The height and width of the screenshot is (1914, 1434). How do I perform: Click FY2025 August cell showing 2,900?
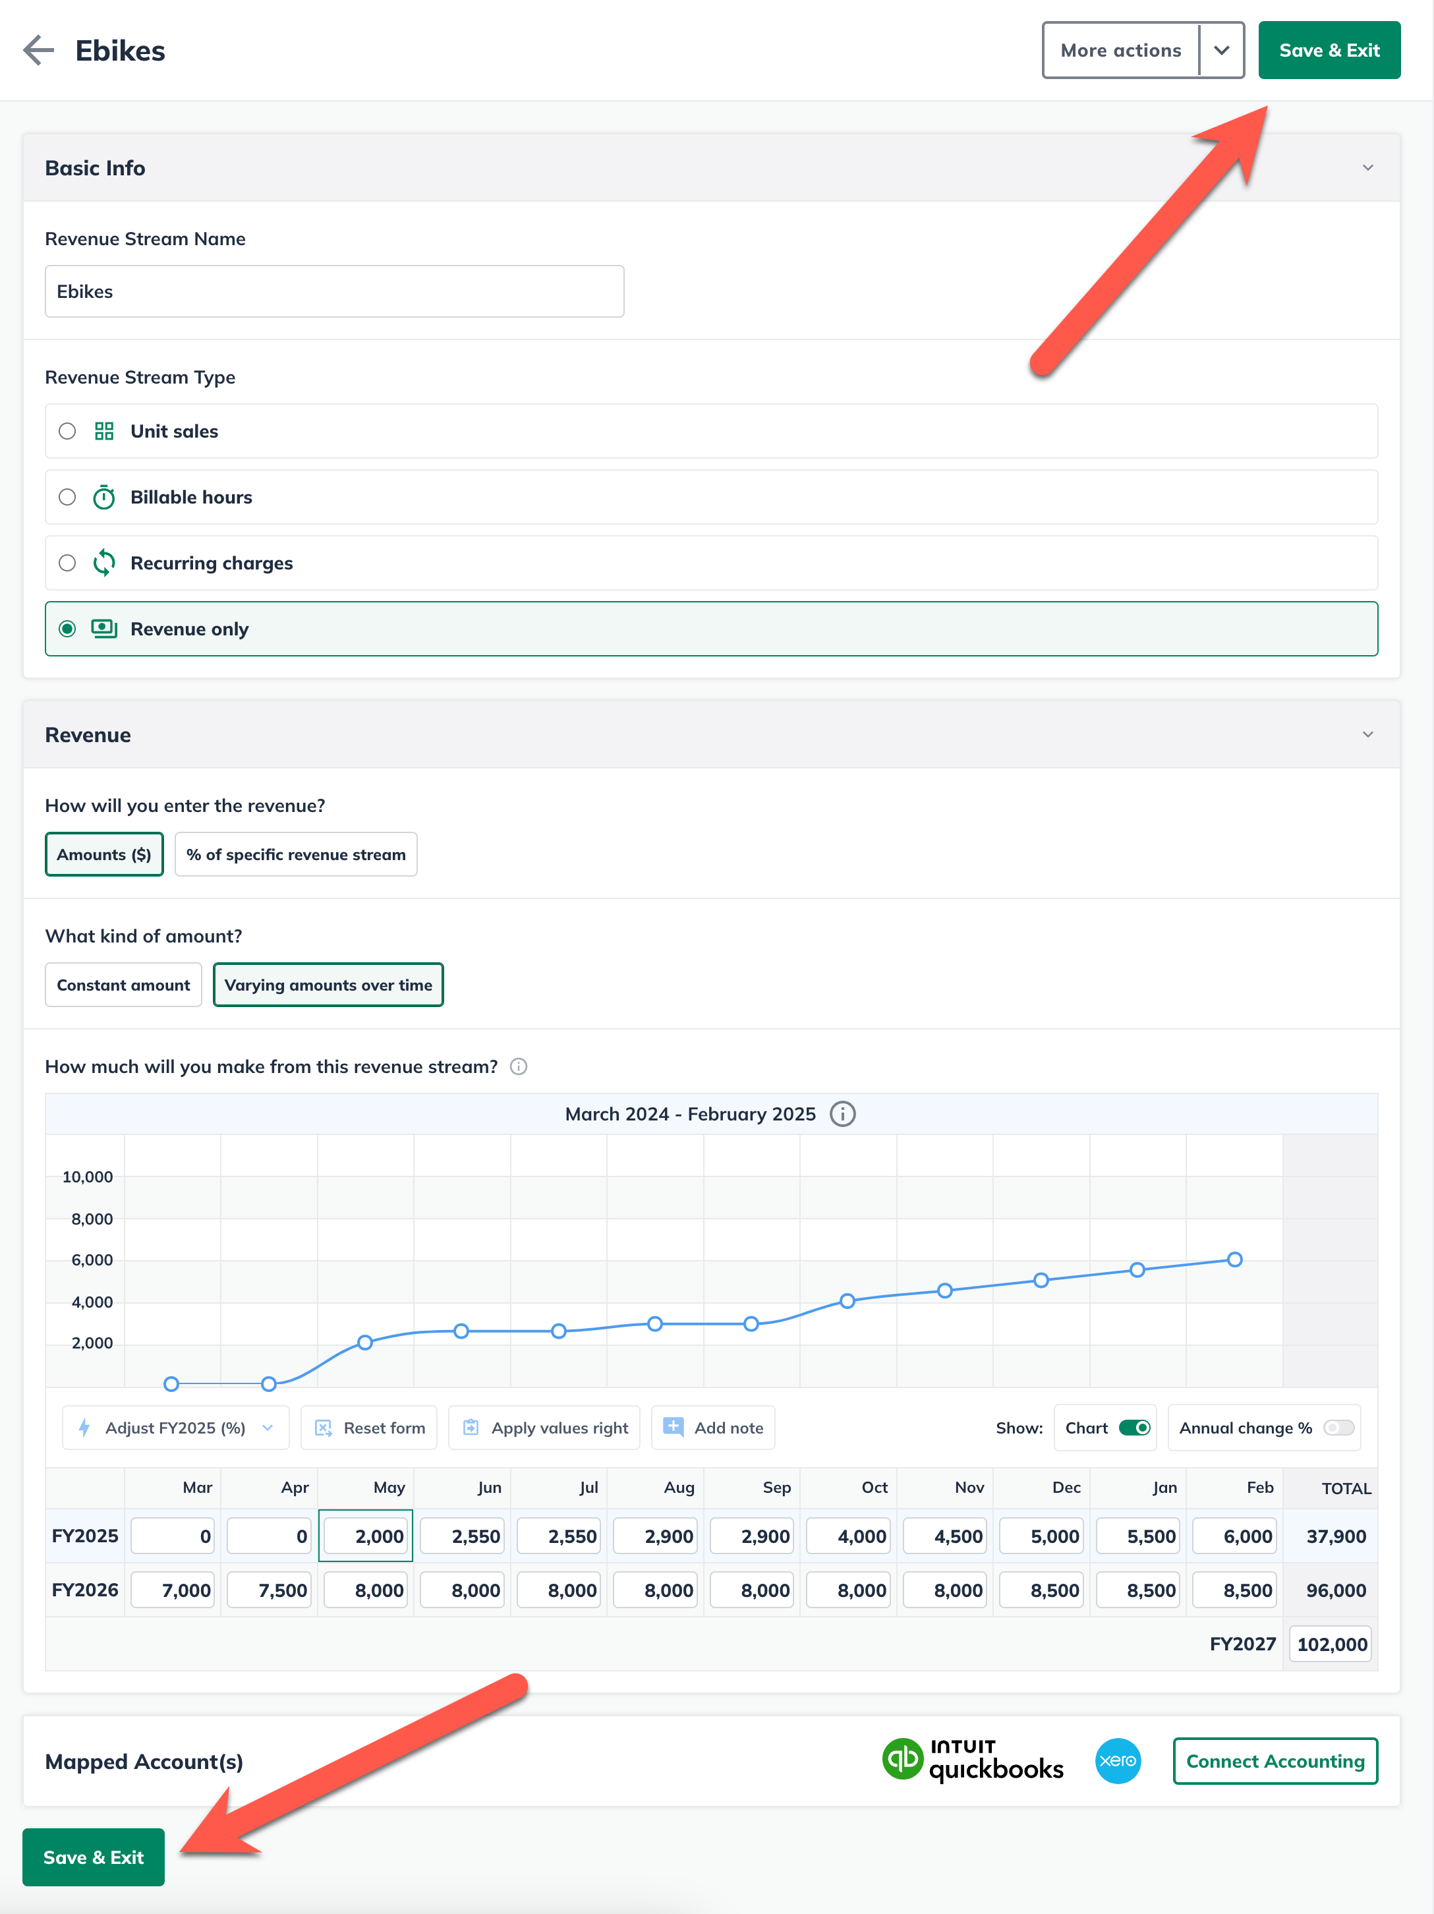tap(656, 1537)
